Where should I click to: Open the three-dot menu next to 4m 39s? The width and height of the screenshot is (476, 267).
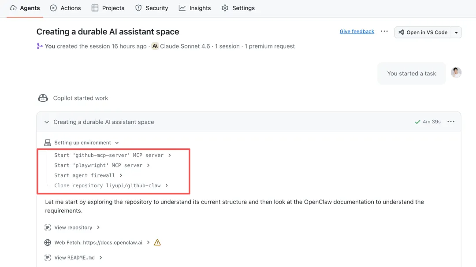point(450,122)
